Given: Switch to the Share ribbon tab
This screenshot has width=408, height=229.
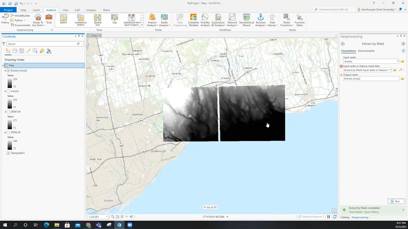Looking at the screenshot, I should 106,10.
